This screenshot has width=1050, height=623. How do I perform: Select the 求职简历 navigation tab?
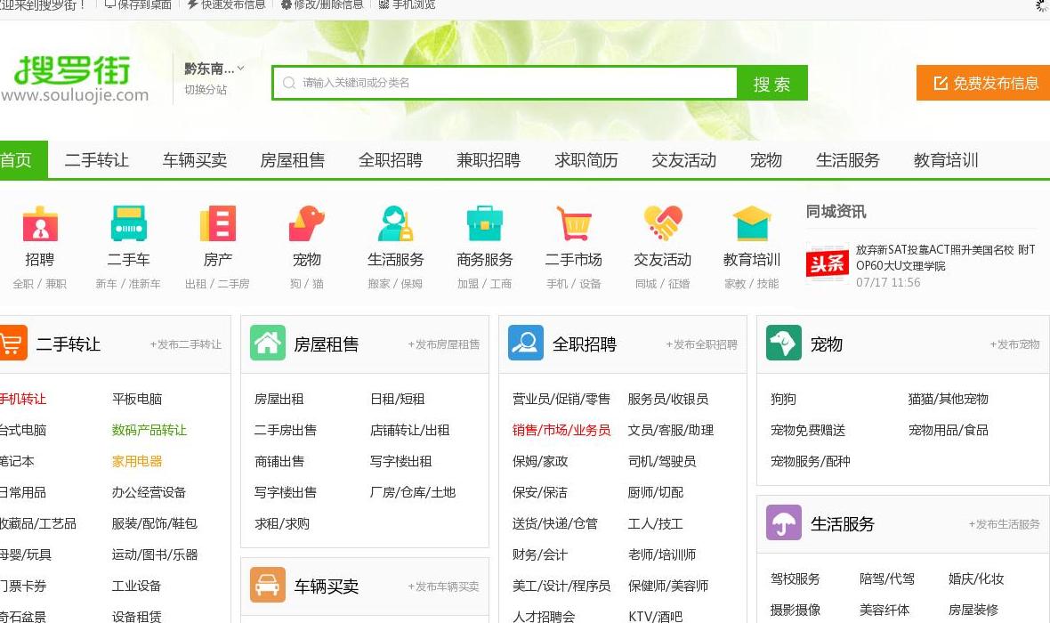(x=586, y=160)
